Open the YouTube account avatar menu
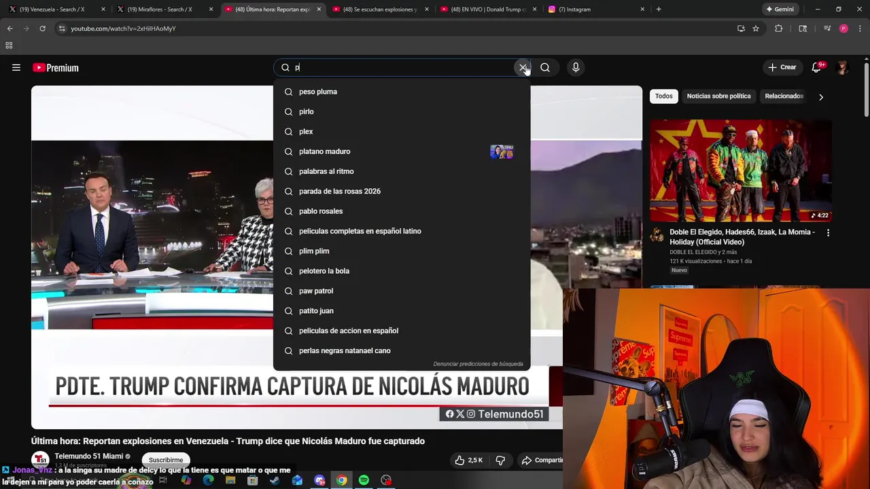This screenshot has width=870, height=489. (x=843, y=67)
